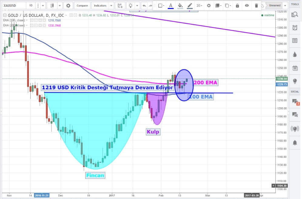Viewport: 302px width, 199px height.
Task: Delete selected drawing with trash icon
Action: pyautogui.click(x=257, y=5)
